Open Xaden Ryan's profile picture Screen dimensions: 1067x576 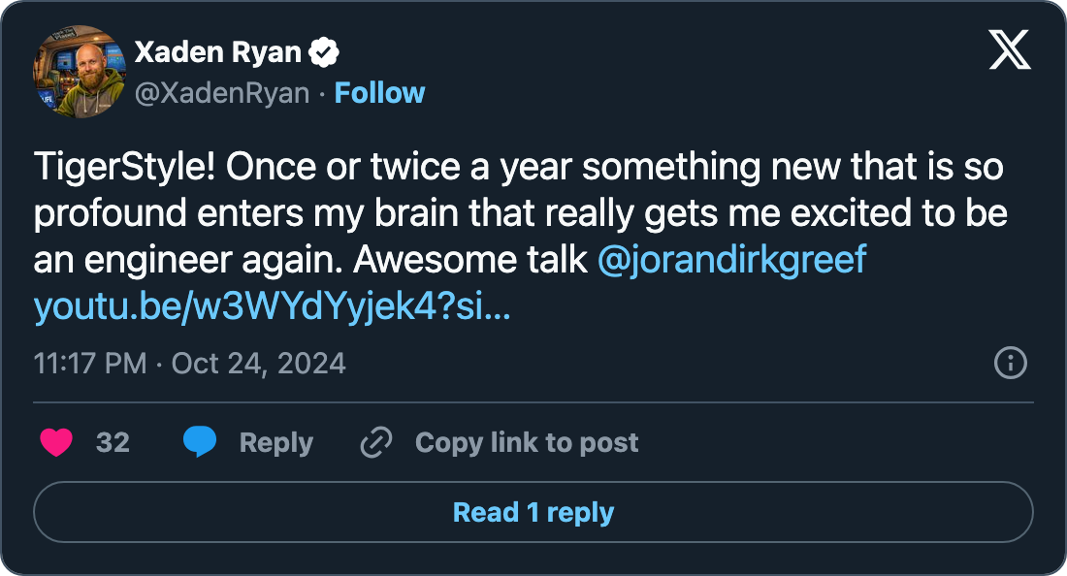coord(80,72)
